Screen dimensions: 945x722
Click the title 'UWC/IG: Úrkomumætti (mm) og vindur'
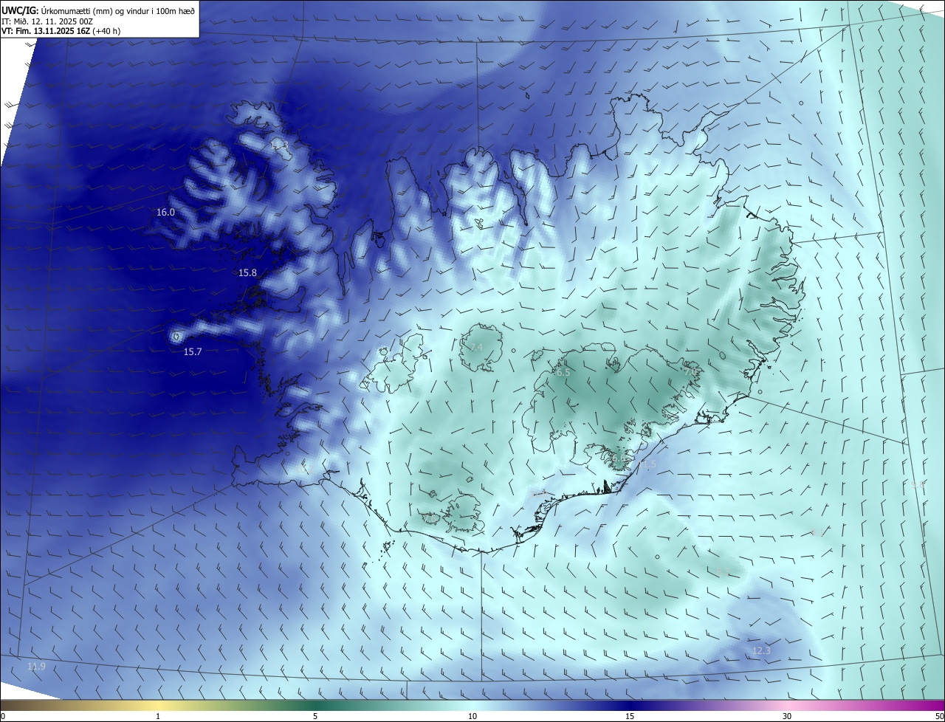pos(99,11)
